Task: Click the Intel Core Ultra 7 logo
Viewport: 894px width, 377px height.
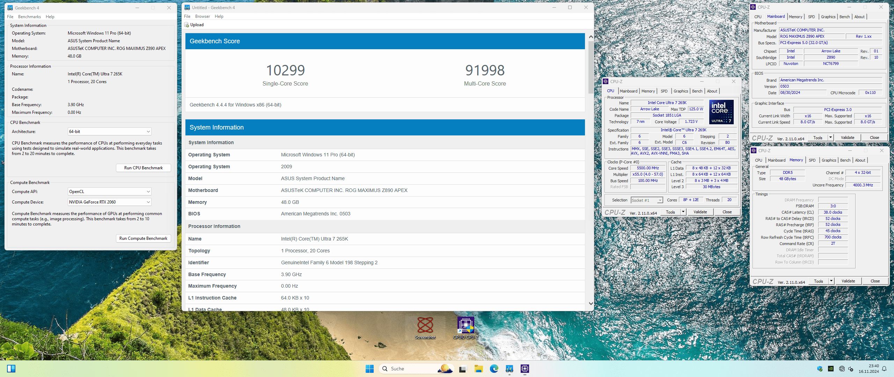Action: coord(721,112)
